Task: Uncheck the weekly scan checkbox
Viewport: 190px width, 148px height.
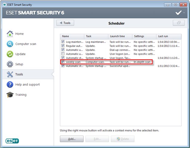Action: pyautogui.click(x=63, y=62)
